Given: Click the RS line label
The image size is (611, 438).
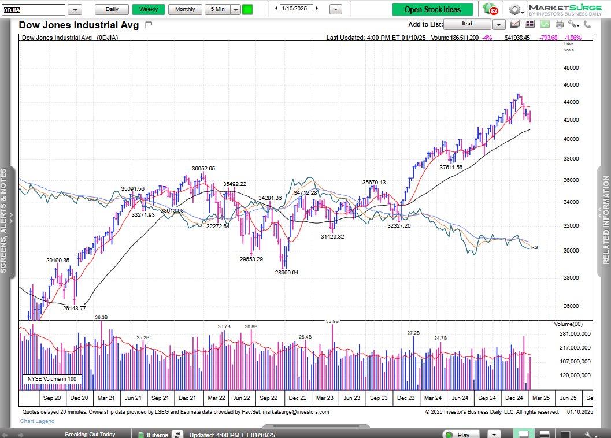Looking at the screenshot, I should 534,247.
